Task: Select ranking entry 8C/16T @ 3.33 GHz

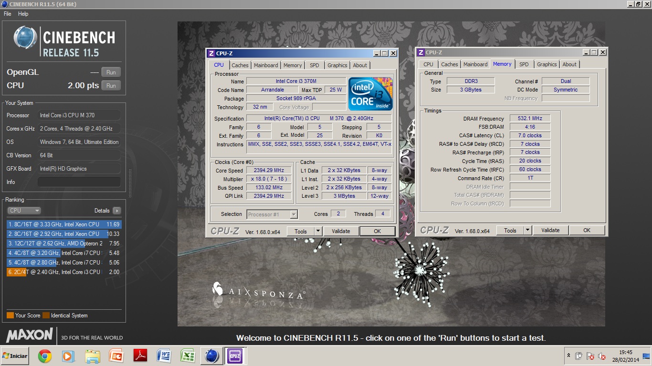Action: click(64, 224)
